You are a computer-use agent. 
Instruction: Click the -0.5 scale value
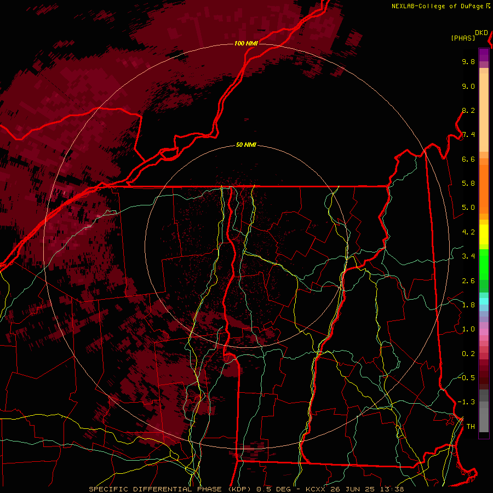(466, 377)
